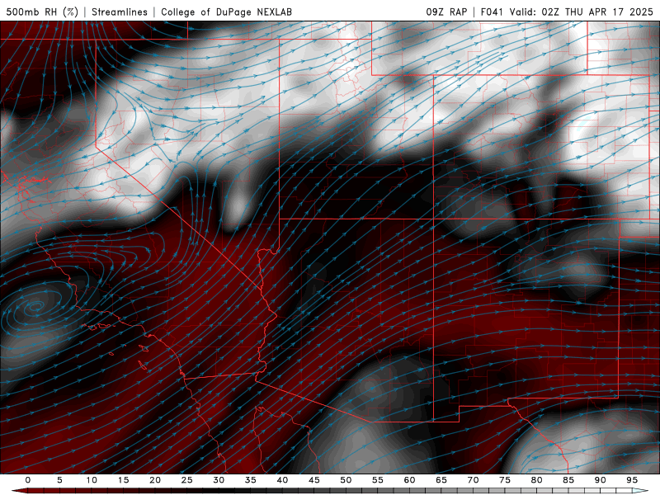
Task: Click the "45" label on the color scale
Action: click(314, 480)
